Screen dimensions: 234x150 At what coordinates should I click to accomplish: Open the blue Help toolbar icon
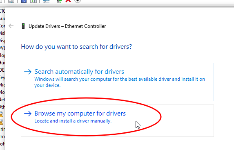tap(24, 1)
